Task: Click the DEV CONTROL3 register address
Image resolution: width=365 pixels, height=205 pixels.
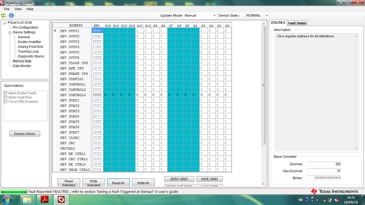Action: [x=74, y=95]
